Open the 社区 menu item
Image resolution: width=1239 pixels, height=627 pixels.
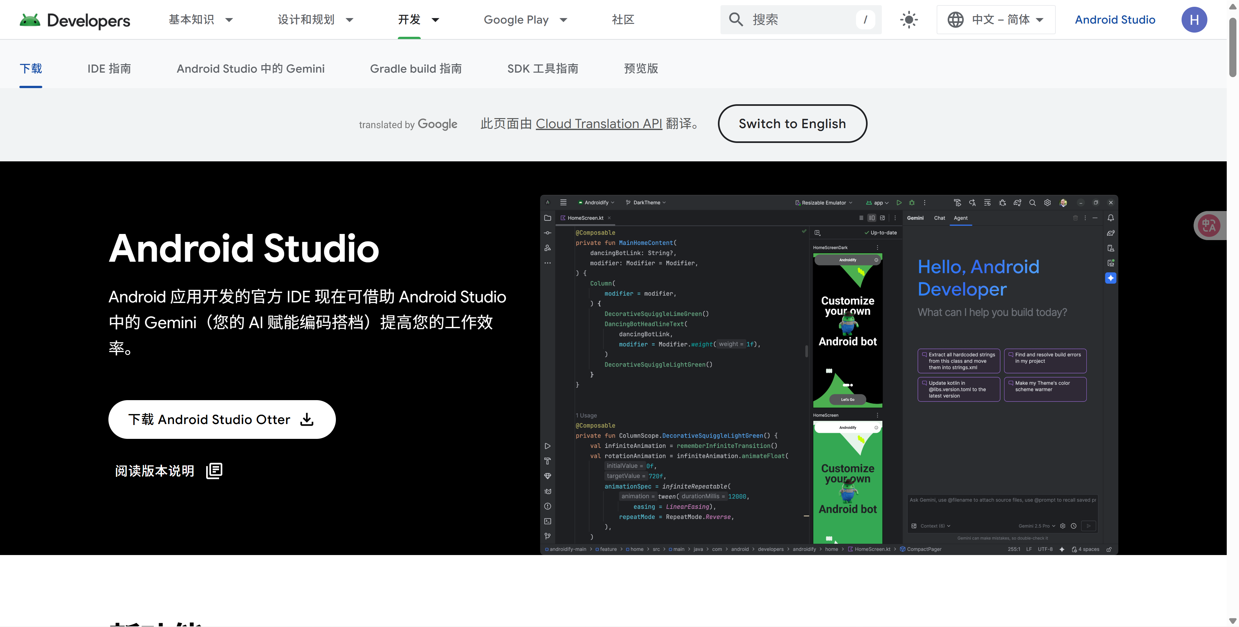[623, 20]
